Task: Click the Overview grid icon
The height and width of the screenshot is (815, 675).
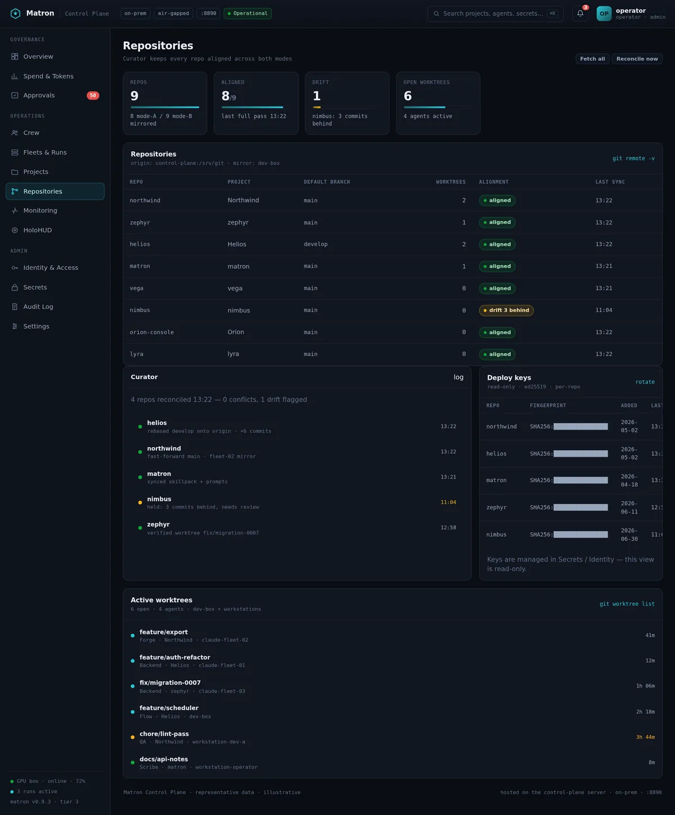Action: (x=15, y=57)
